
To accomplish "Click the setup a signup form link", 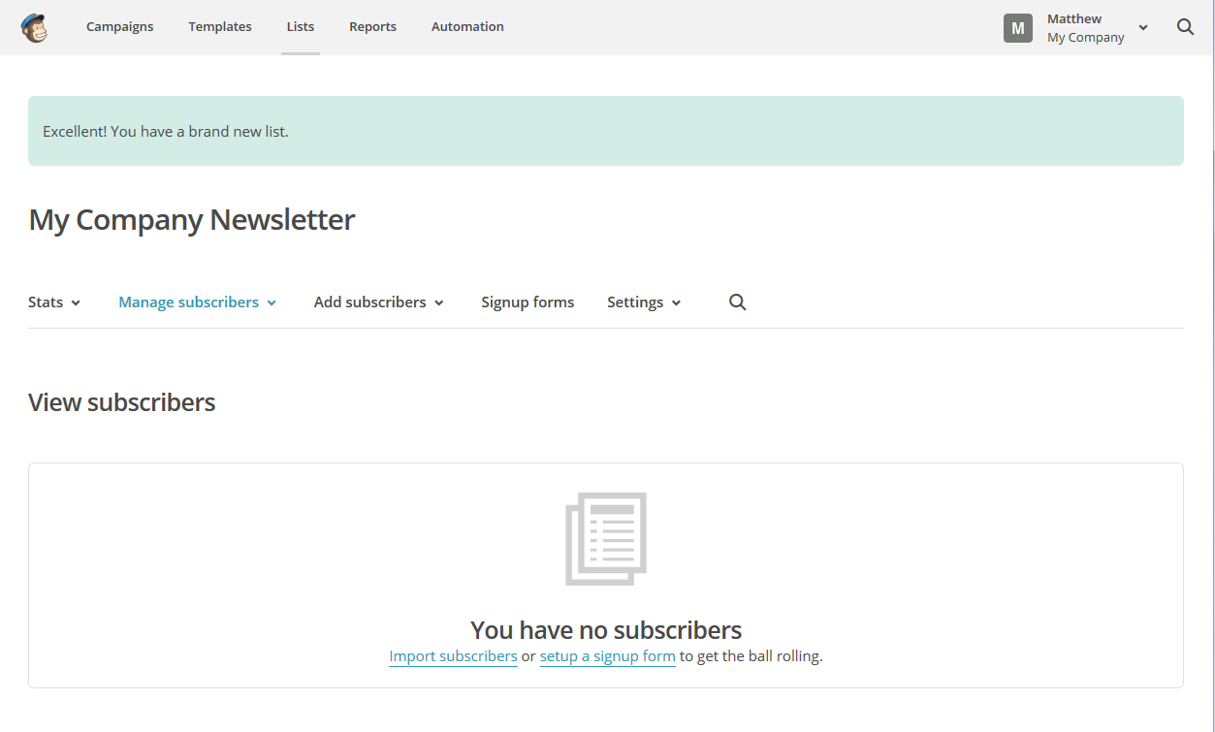I will [x=607, y=656].
